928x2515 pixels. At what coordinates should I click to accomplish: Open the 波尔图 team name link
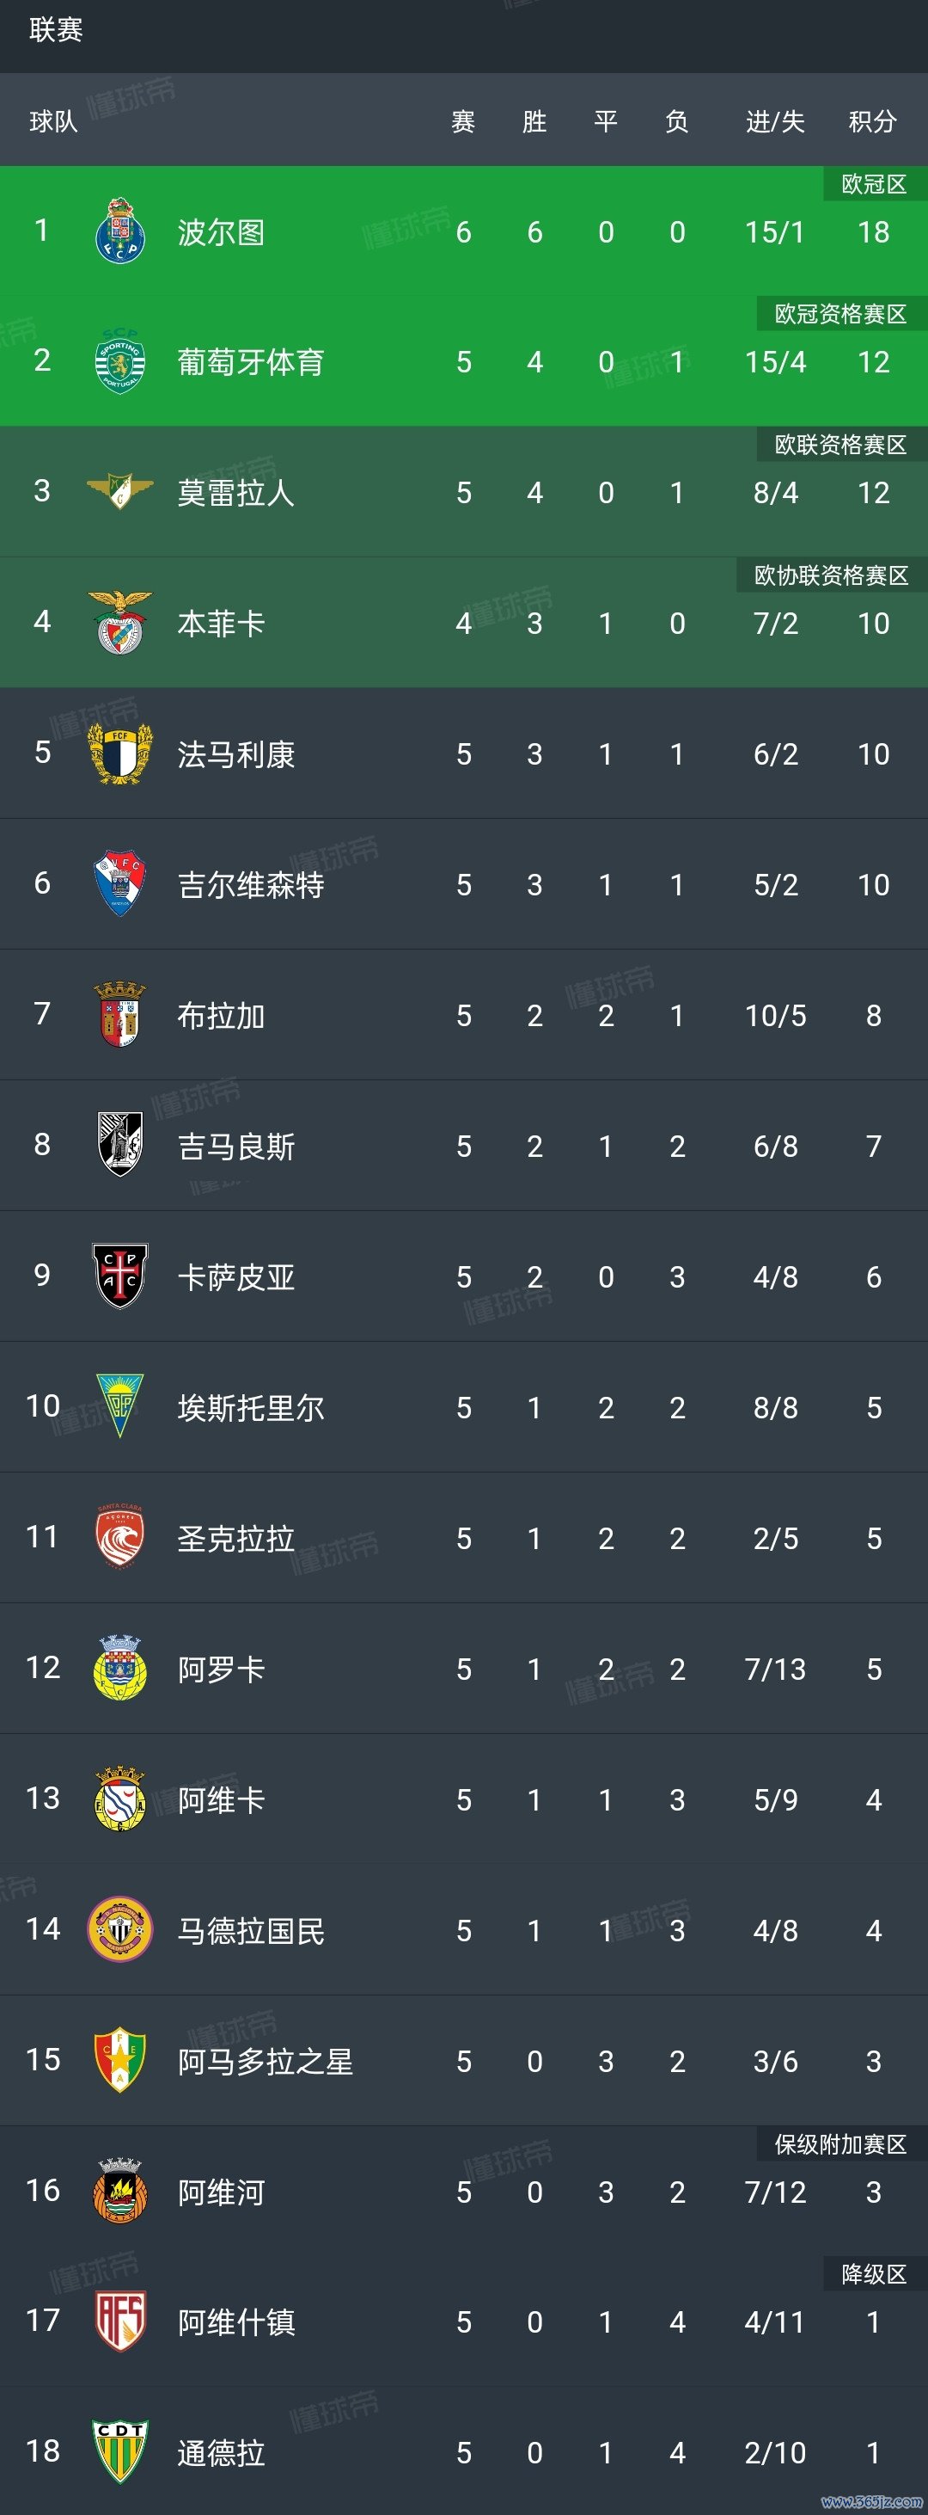[222, 232]
